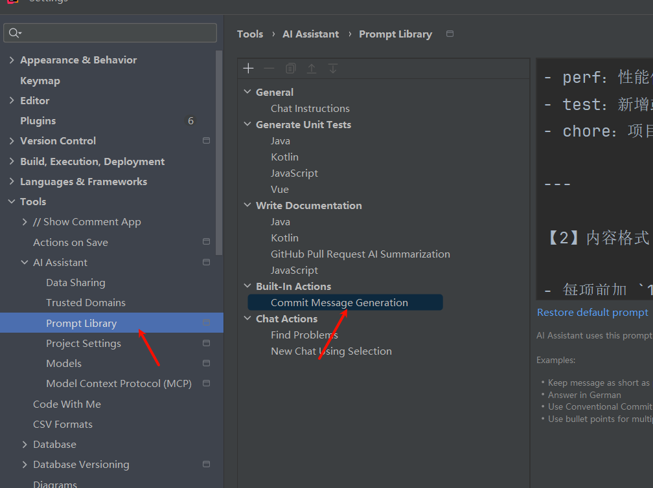Click the Remove prompt minus icon
Image resolution: width=653 pixels, height=488 pixels.
click(x=269, y=68)
